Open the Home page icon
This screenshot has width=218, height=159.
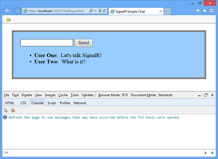click(x=198, y=11)
